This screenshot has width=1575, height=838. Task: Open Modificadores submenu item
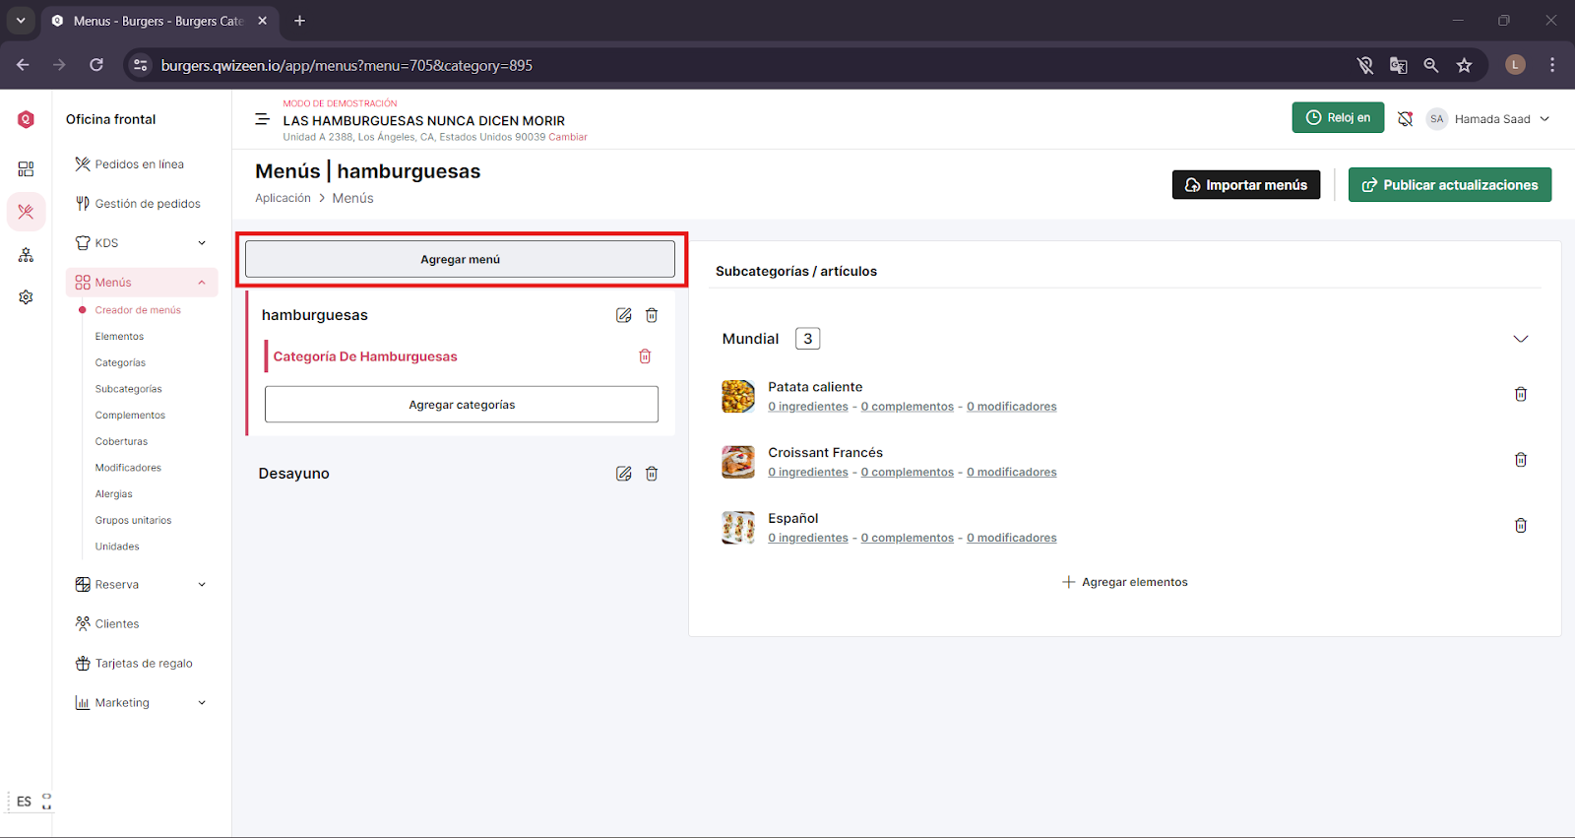pyautogui.click(x=128, y=468)
